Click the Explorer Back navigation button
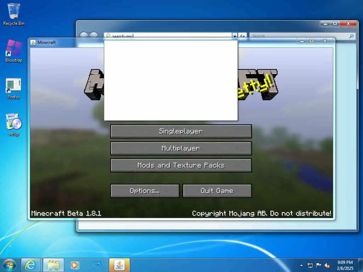 click(x=84, y=35)
